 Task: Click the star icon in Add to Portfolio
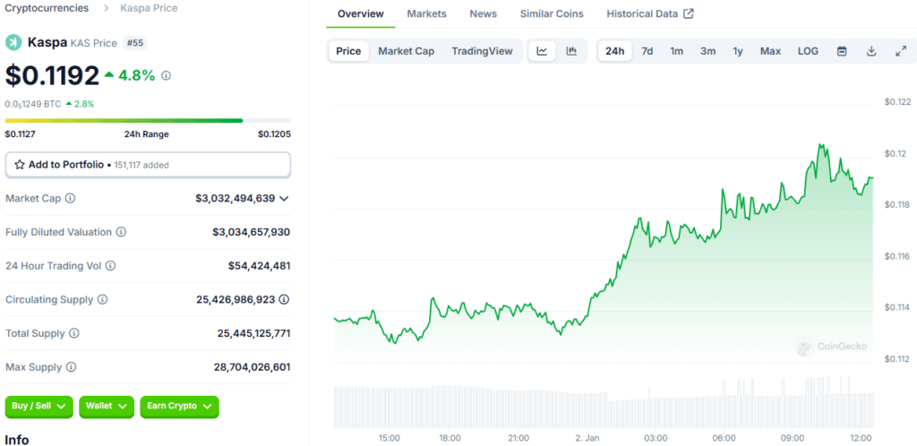20,165
